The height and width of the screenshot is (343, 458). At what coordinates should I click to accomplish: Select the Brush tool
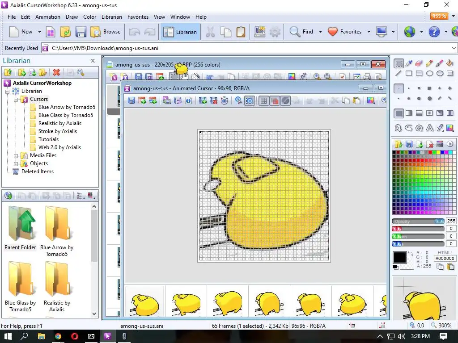point(439,63)
